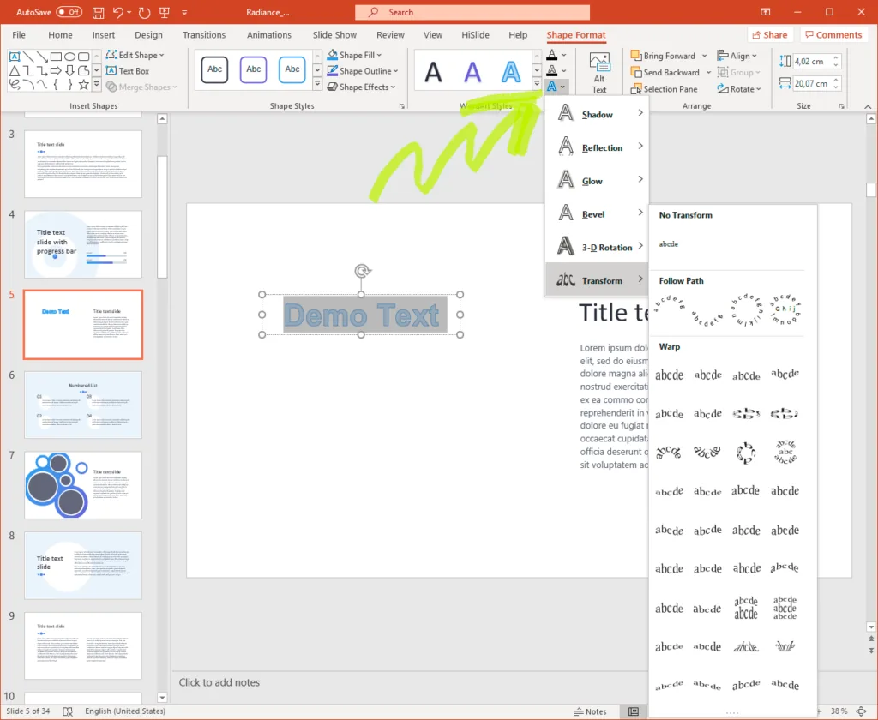The image size is (878, 720).
Task: Click the shape height field
Action: pyautogui.click(x=812, y=61)
